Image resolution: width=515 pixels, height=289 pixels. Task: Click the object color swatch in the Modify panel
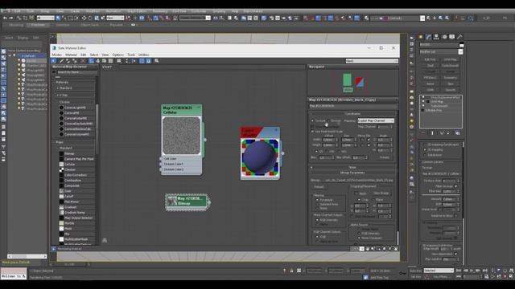click(461, 45)
